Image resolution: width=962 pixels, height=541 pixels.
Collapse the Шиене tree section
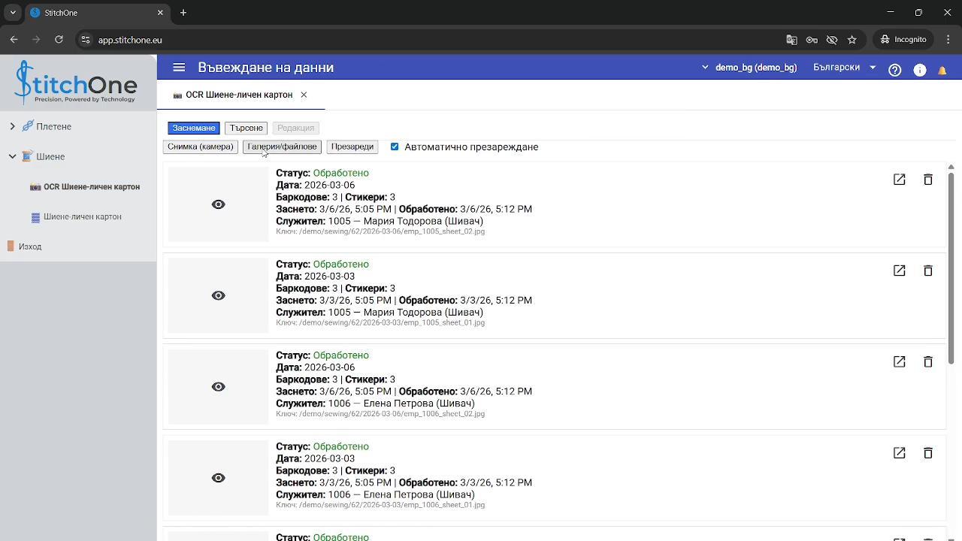tap(12, 156)
